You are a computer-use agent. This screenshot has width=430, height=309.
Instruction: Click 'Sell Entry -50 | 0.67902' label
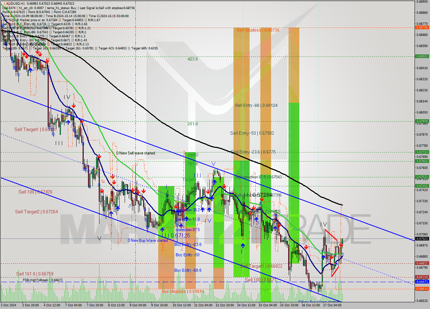pos(252,133)
